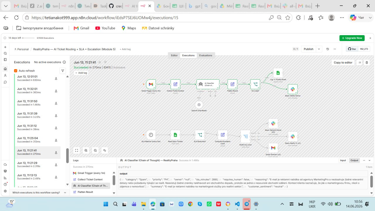Image resolution: width=375 pixels, height=211 pixels.
Task: Delete this execution with the trash icon
Action: tap(367, 62)
